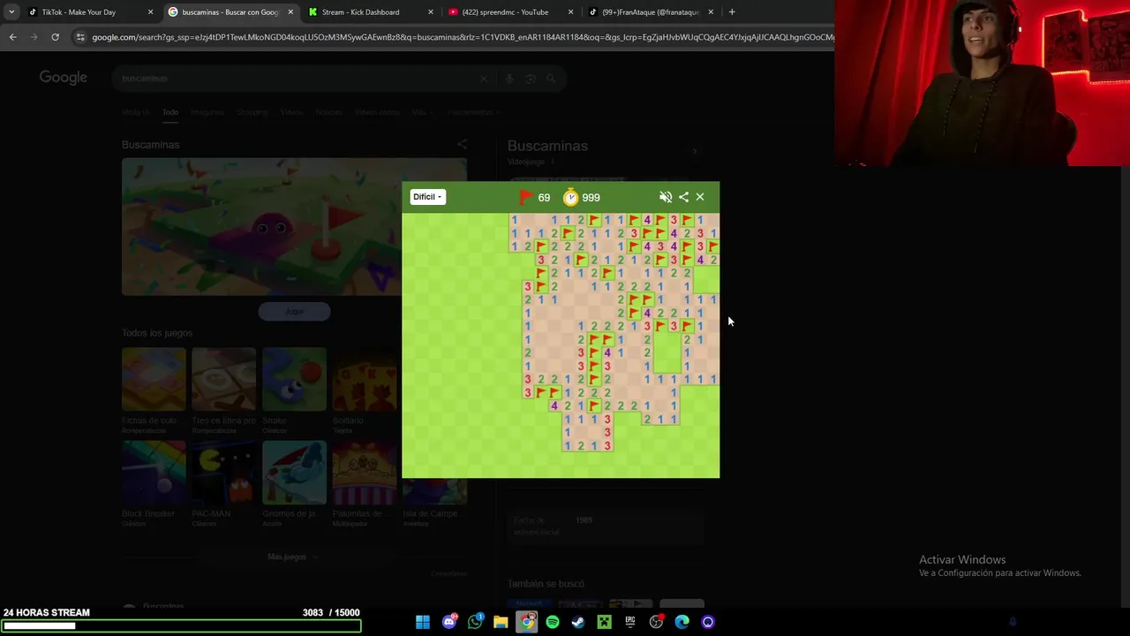View site information icon in address bar

click(x=80, y=37)
